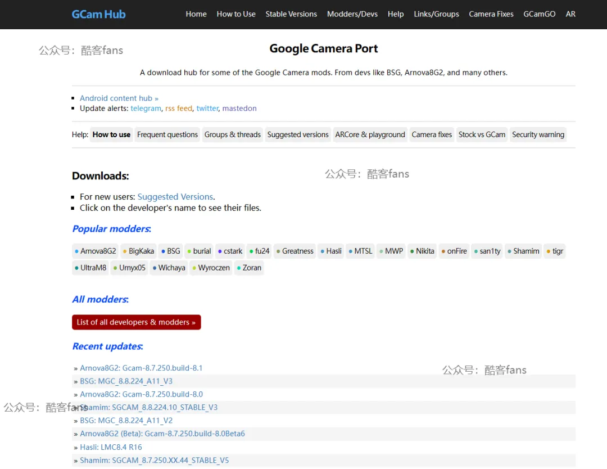
Task: Open the mastedon update alerts link
Action: click(x=239, y=109)
